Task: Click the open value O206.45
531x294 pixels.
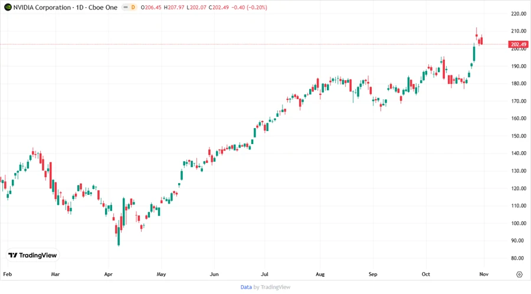Action: (x=151, y=7)
